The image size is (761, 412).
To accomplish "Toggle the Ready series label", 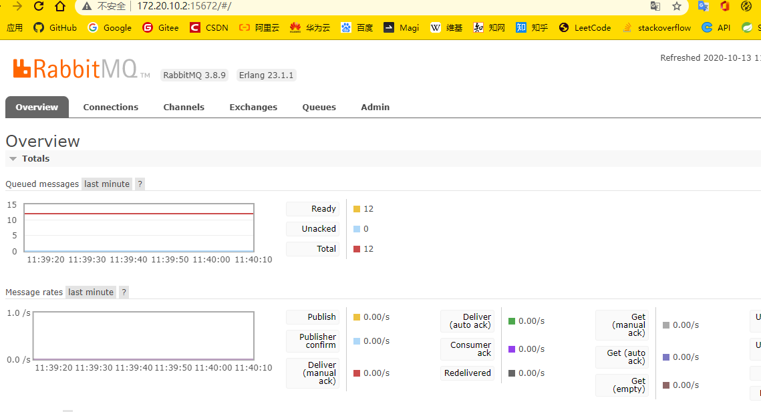I will click(313, 208).
